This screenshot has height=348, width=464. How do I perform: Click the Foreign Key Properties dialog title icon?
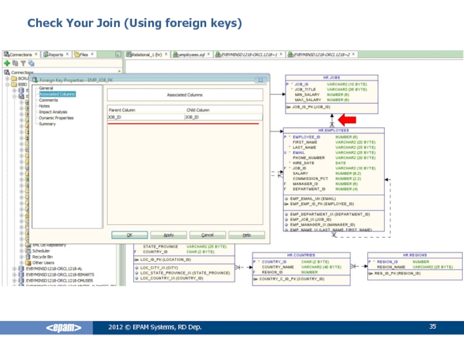click(35, 80)
